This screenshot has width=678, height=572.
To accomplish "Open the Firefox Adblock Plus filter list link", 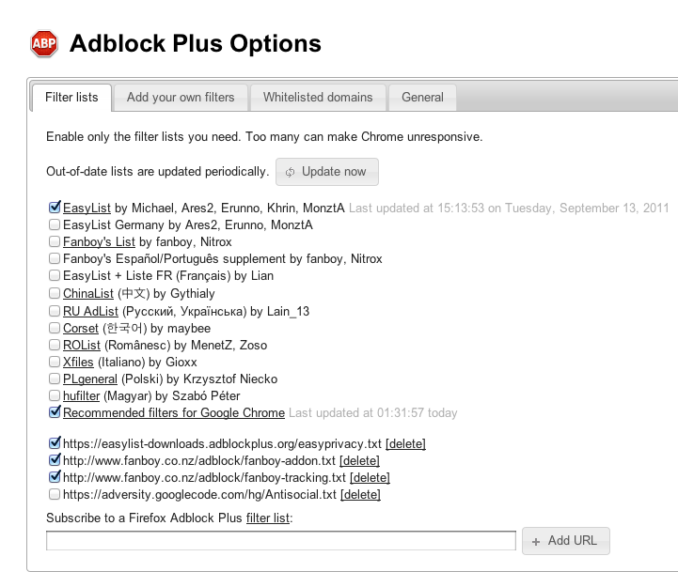I will (268, 518).
